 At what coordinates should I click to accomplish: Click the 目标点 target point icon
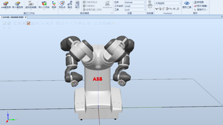point(62,5)
